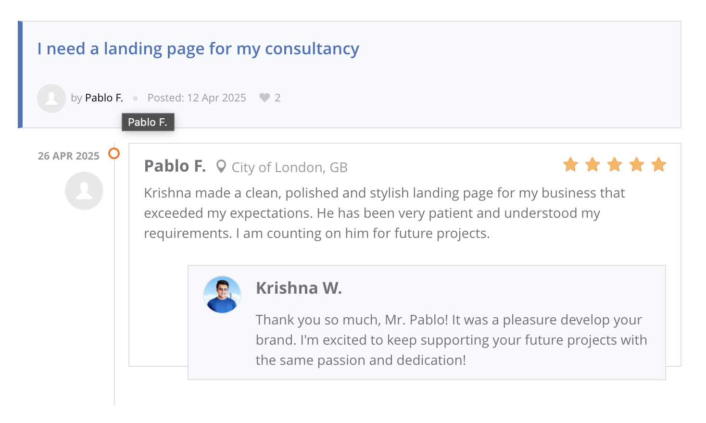Click the first rating star
The width and height of the screenshot is (706, 423).
click(570, 165)
